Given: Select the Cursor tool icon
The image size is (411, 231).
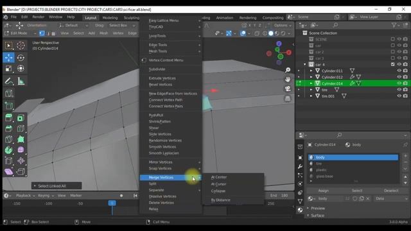Looking at the screenshot, I should pyautogui.click(x=21, y=46).
